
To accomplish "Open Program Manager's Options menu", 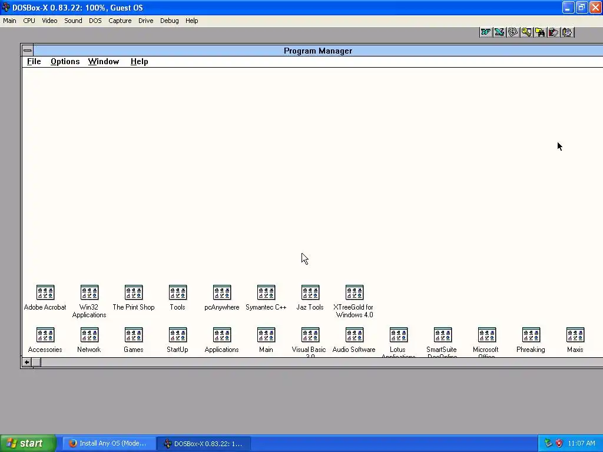I will [x=65, y=61].
